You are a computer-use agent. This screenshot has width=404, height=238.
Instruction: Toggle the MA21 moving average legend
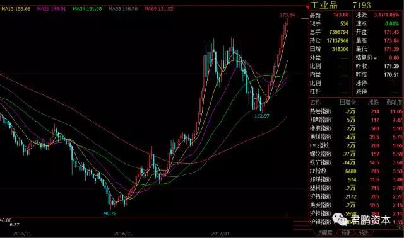click(51, 9)
